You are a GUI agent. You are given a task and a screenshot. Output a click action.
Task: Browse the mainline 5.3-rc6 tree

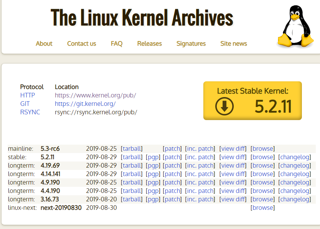pos(263,149)
